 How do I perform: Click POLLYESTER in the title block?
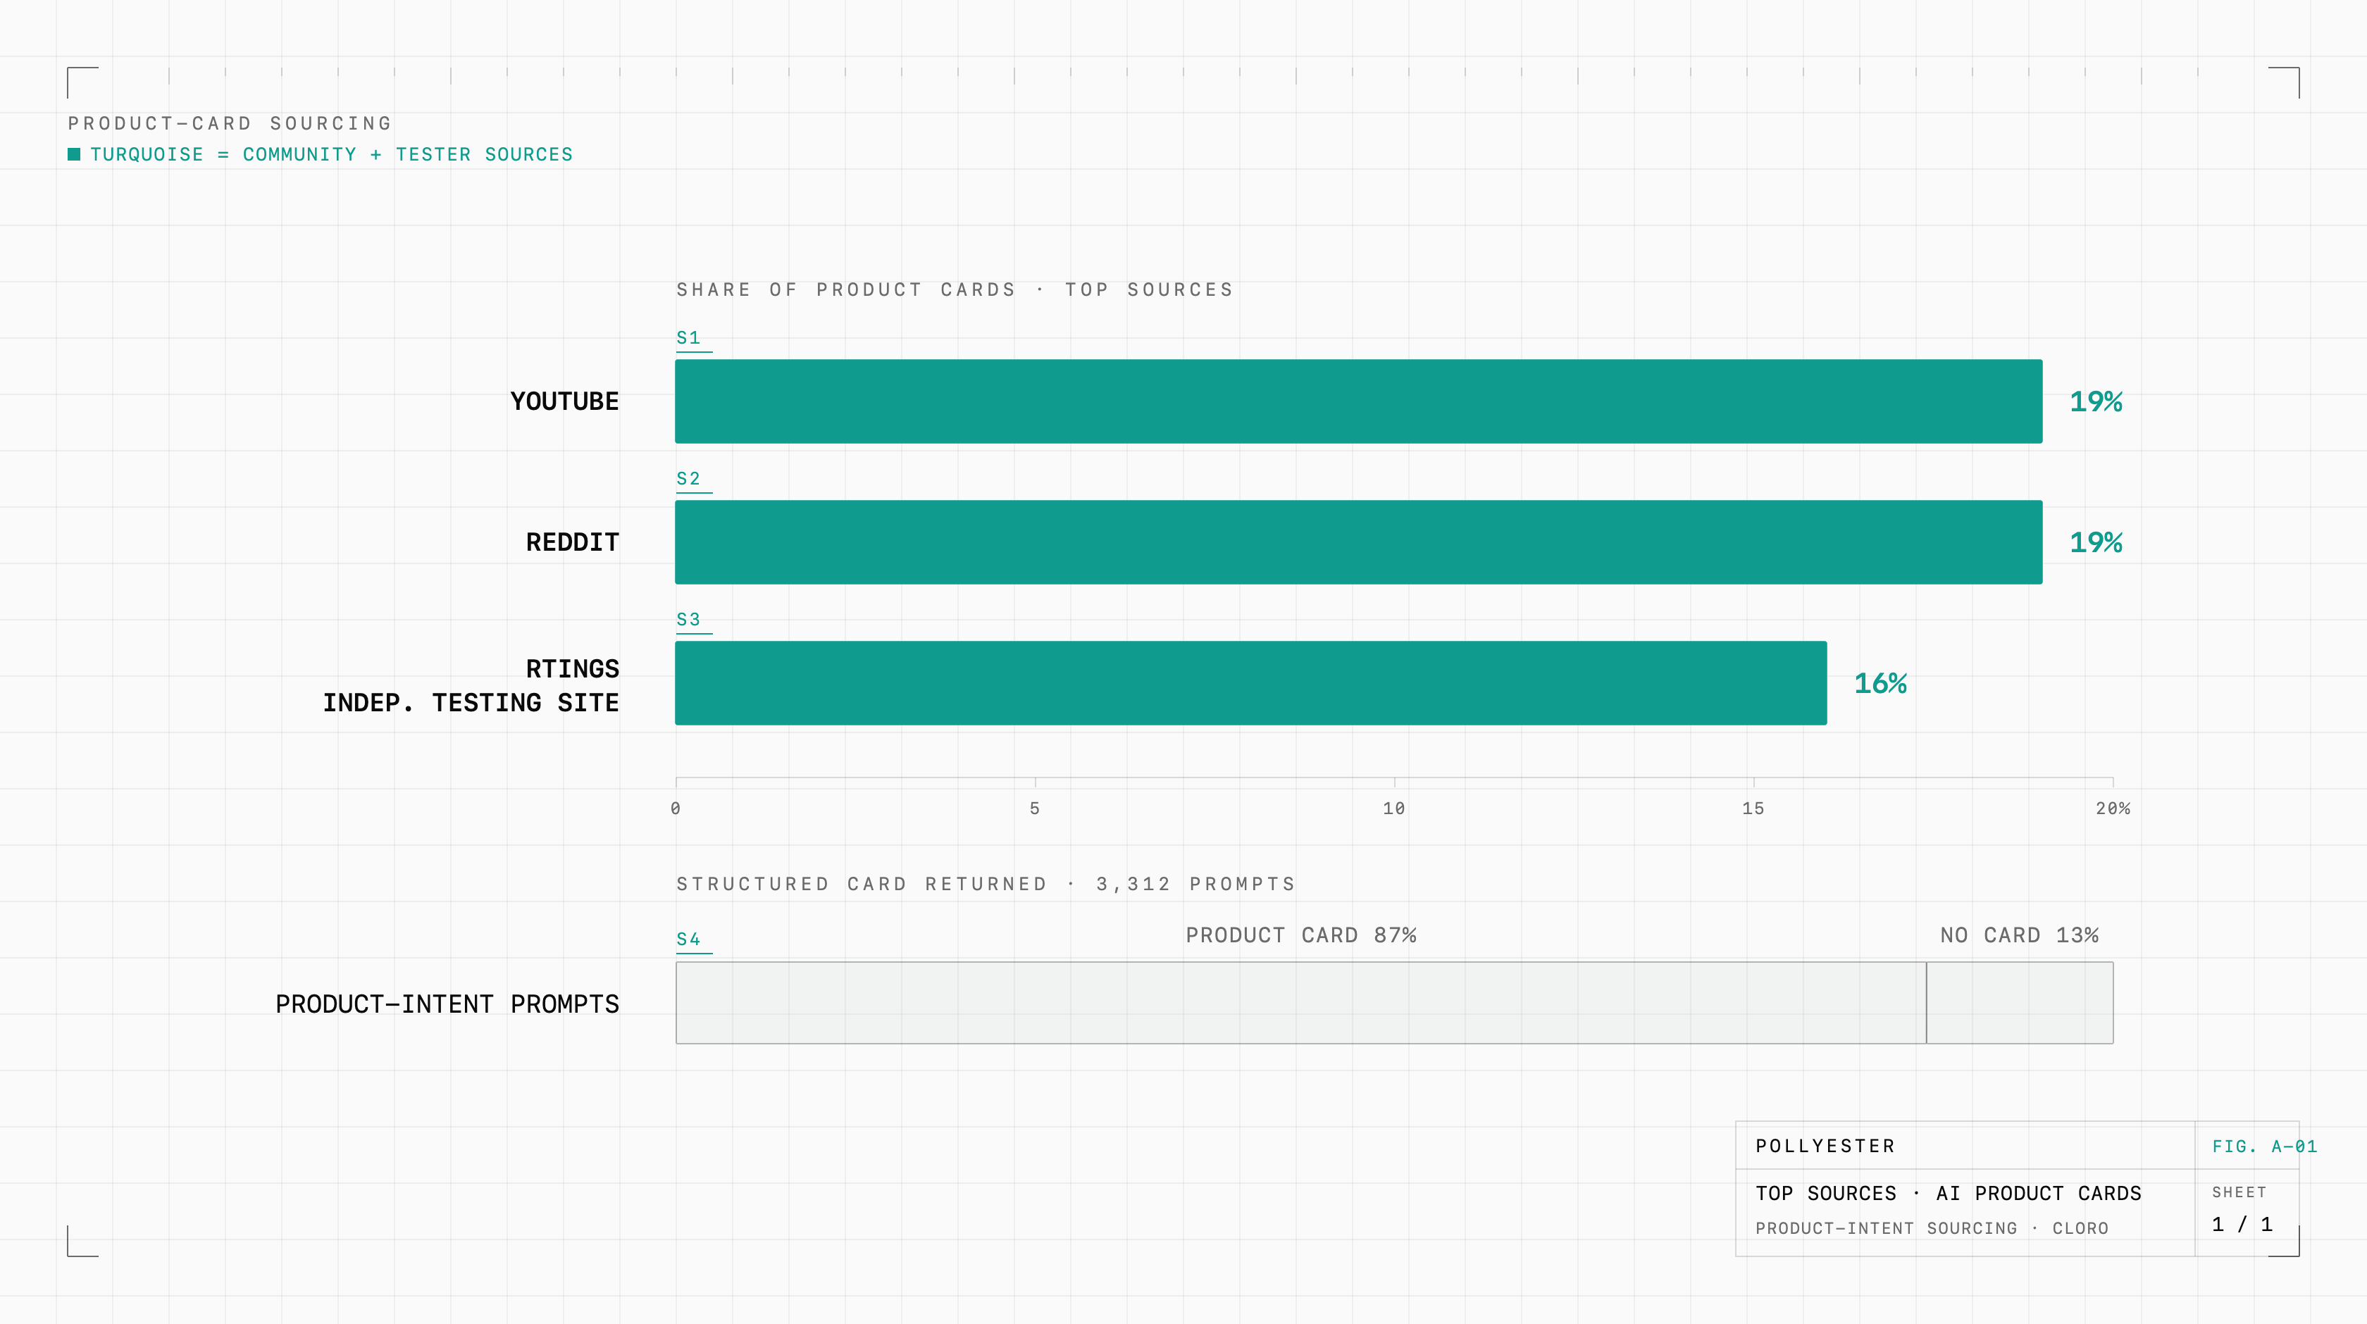[1826, 1146]
